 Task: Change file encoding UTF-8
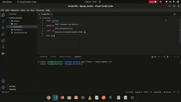pyautogui.click(x=146, y=92)
